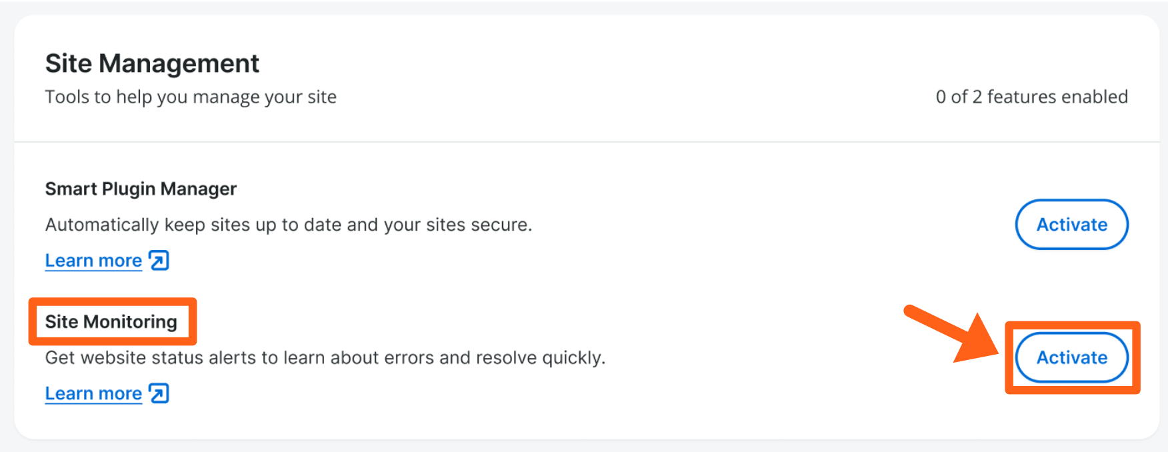Screen dimensions: 1168x452
Task: Click the "Tools to help you manage your site" subtitle
Action: [x=191, y=97]
